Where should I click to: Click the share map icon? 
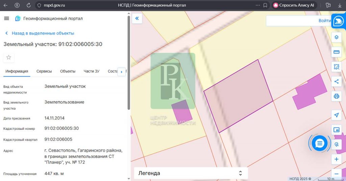tap(336, 81)
